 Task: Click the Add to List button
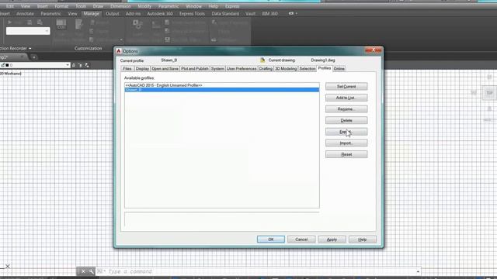[x=346, y=98]
